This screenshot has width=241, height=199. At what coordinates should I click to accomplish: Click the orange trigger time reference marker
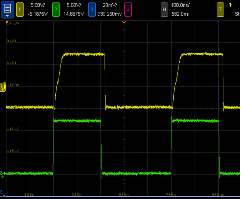pyautogui.click(x=124, y=22)
